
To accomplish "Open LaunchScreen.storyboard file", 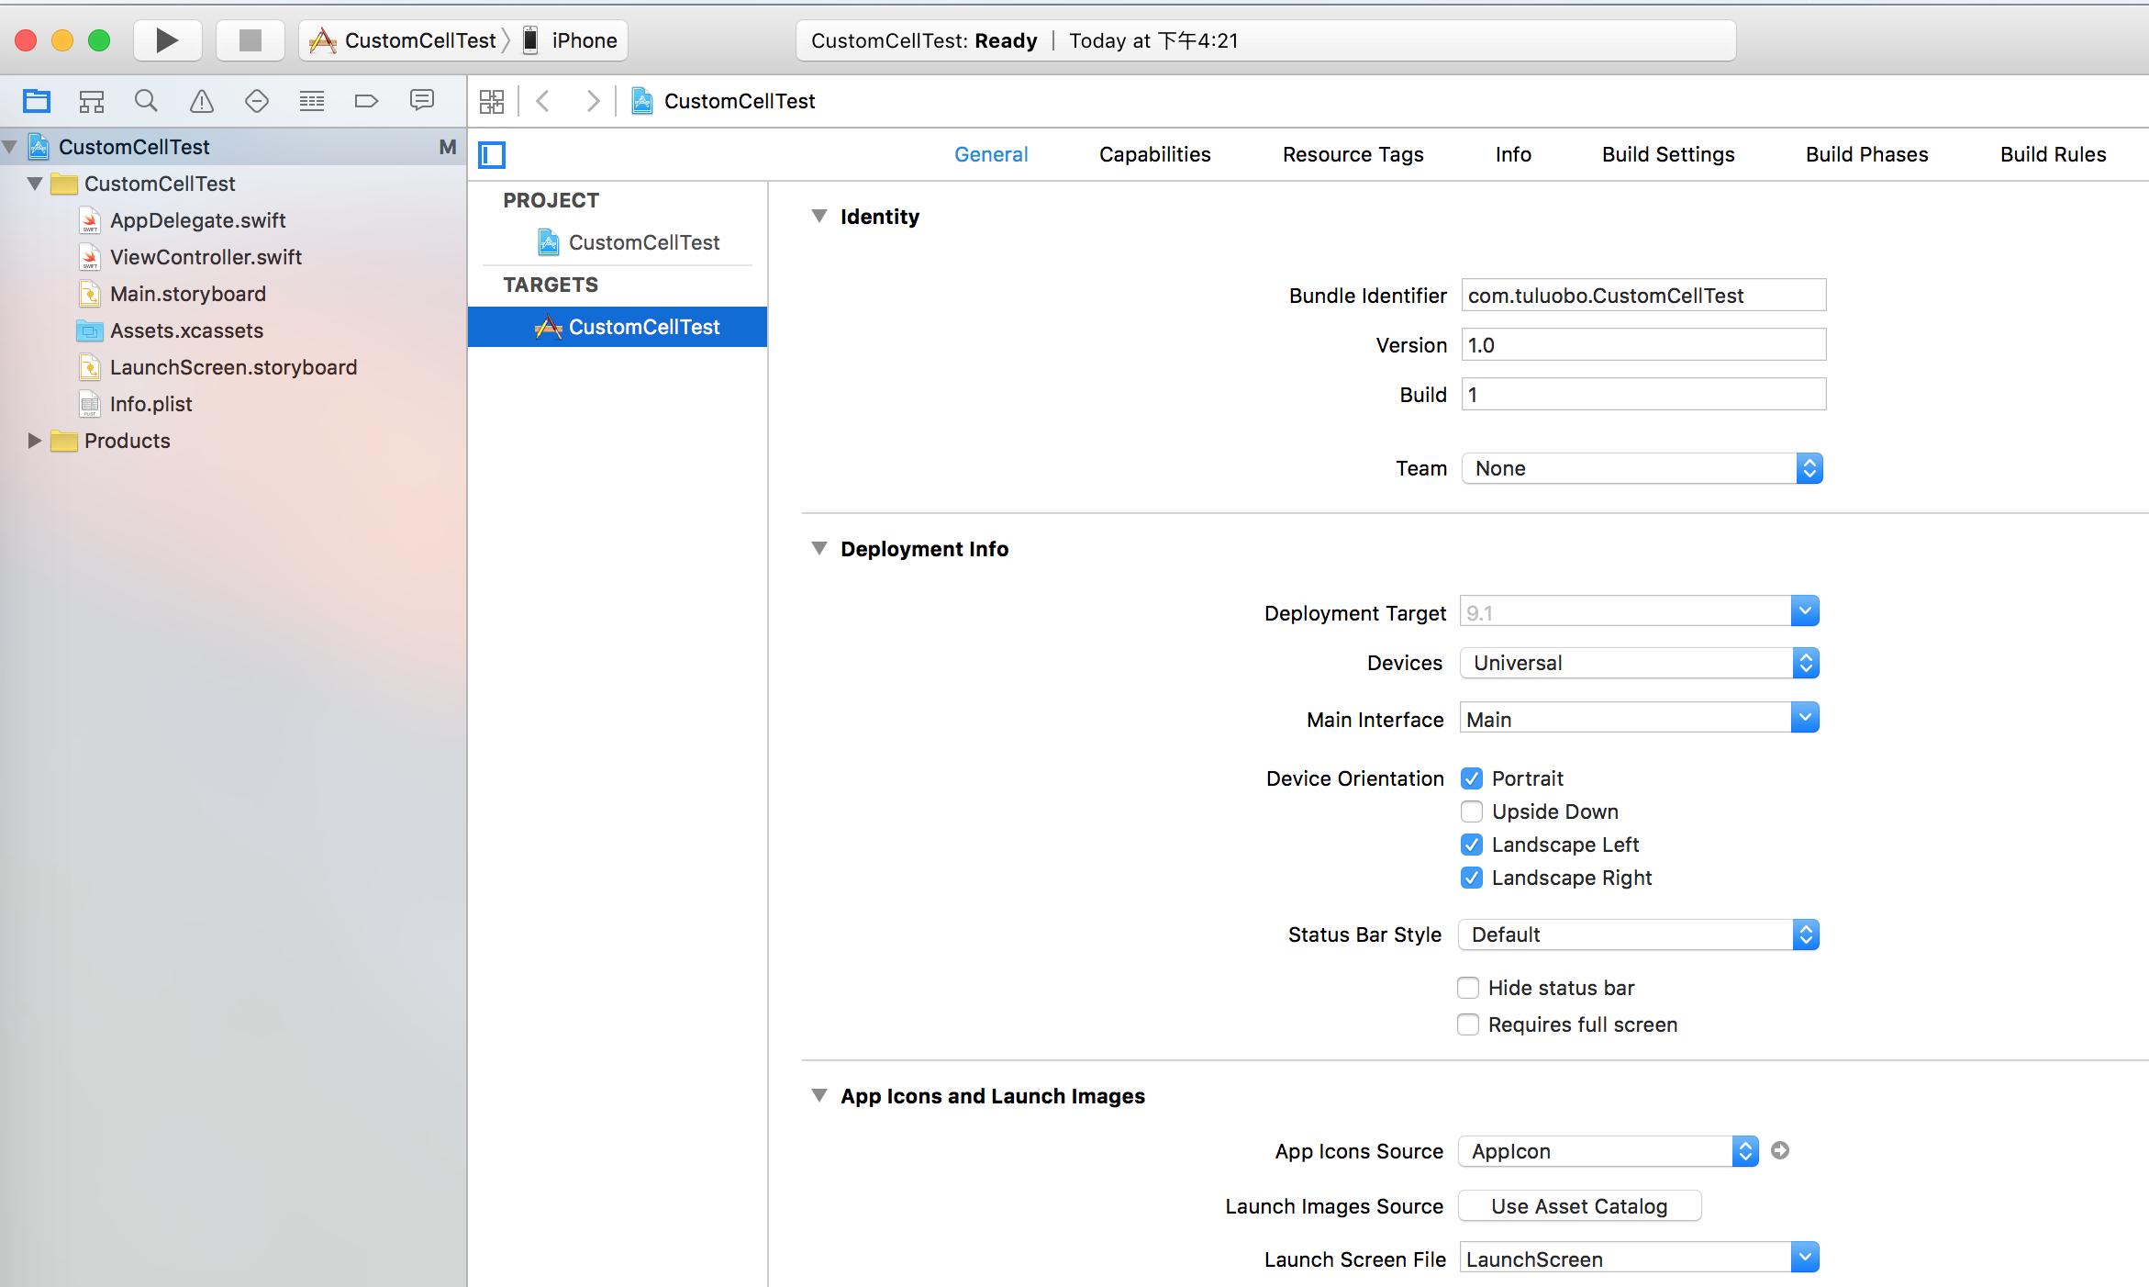I will (x=233, y=367).
